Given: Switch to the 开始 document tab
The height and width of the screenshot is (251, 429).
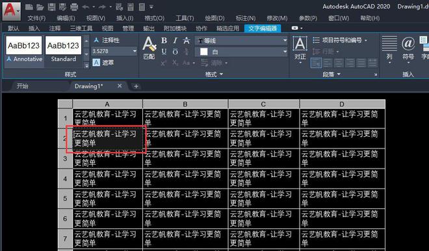Looking at the screenshot, I should (x=23, y=86).
